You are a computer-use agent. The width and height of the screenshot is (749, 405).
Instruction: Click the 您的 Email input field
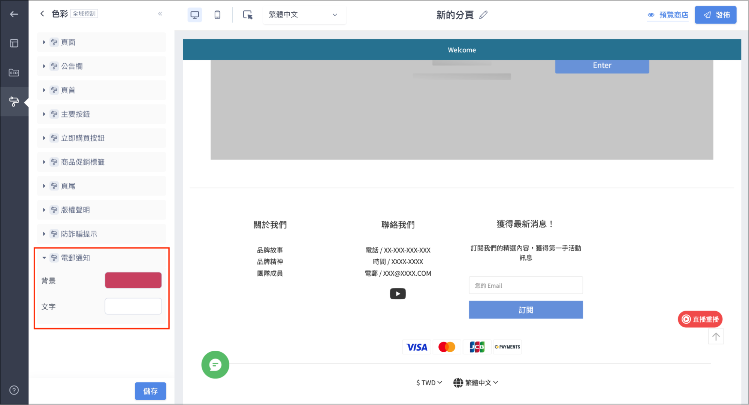pyautogui.click(x=525, y=285)
